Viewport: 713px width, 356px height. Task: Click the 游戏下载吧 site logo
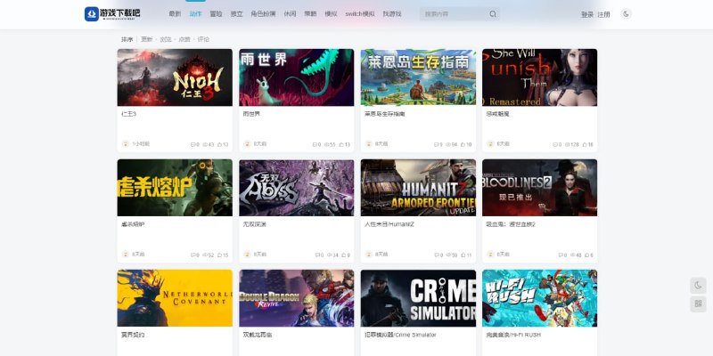click(112, 13)
